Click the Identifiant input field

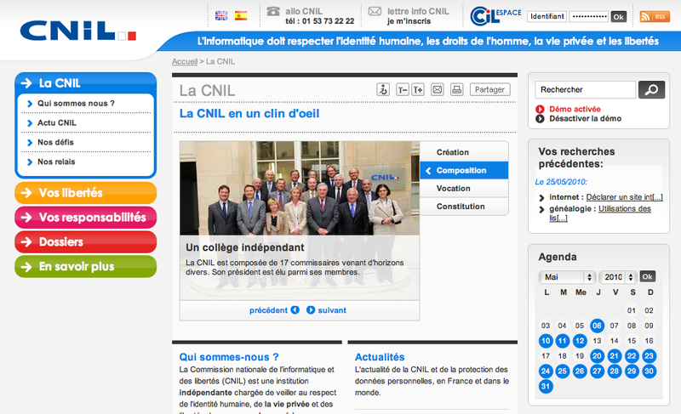pos(547,16)
